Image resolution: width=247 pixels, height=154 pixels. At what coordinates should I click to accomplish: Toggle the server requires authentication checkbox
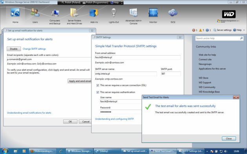tap(98, 92)
